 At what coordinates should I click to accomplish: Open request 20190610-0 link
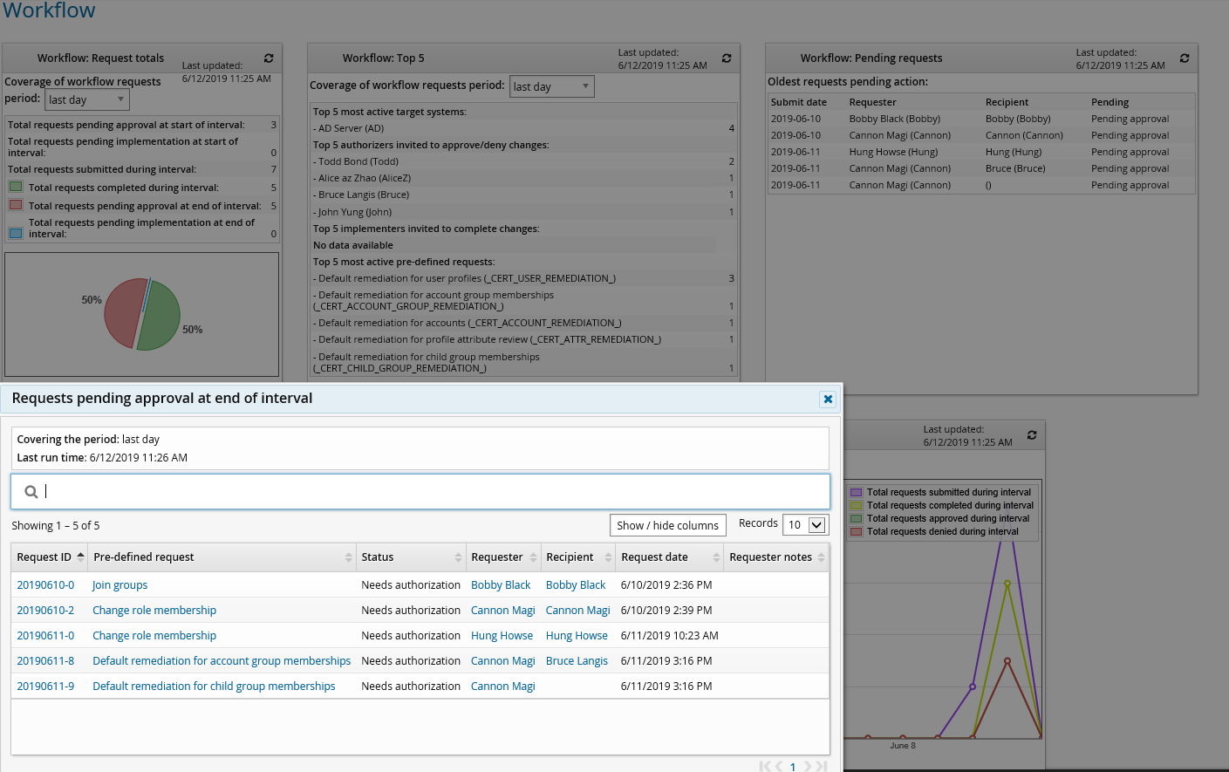pyautogui.click(x=45, y=585)
